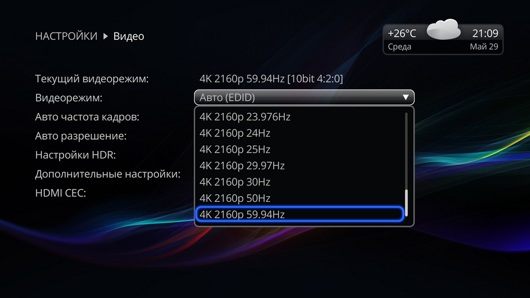Viewport: 530px width, 298px height.
Task: Confirm highlighted 4K 2160p 59.94Hz item
Action: 300,214
